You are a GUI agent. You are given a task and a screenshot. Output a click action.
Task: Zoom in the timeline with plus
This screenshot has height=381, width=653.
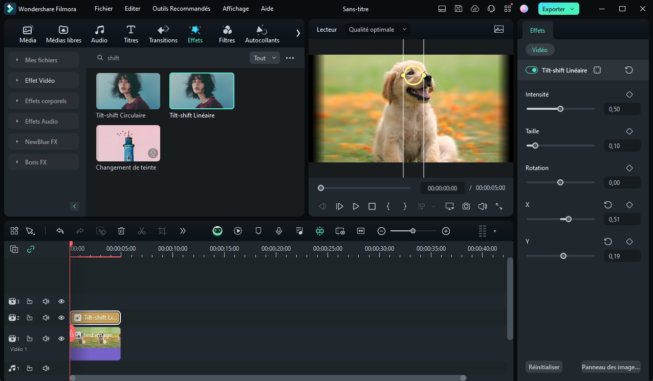446,231
